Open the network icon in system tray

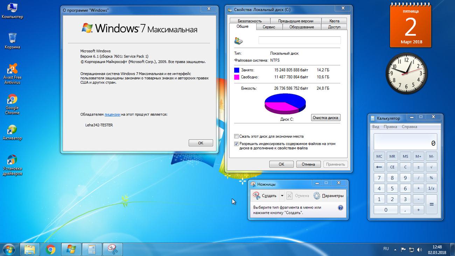click(412, 249)
